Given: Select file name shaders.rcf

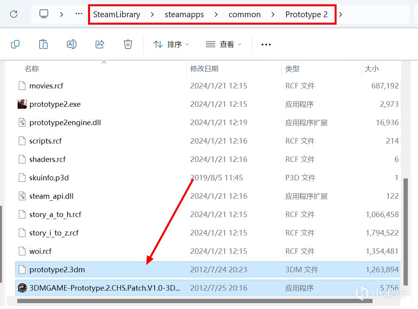Looking at the screenshot, I should 47,159.
